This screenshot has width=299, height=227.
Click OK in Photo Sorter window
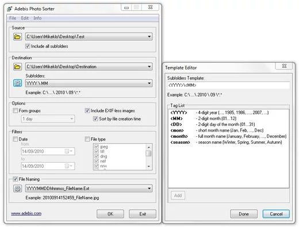pyautogui.click(x=110, y=214)
